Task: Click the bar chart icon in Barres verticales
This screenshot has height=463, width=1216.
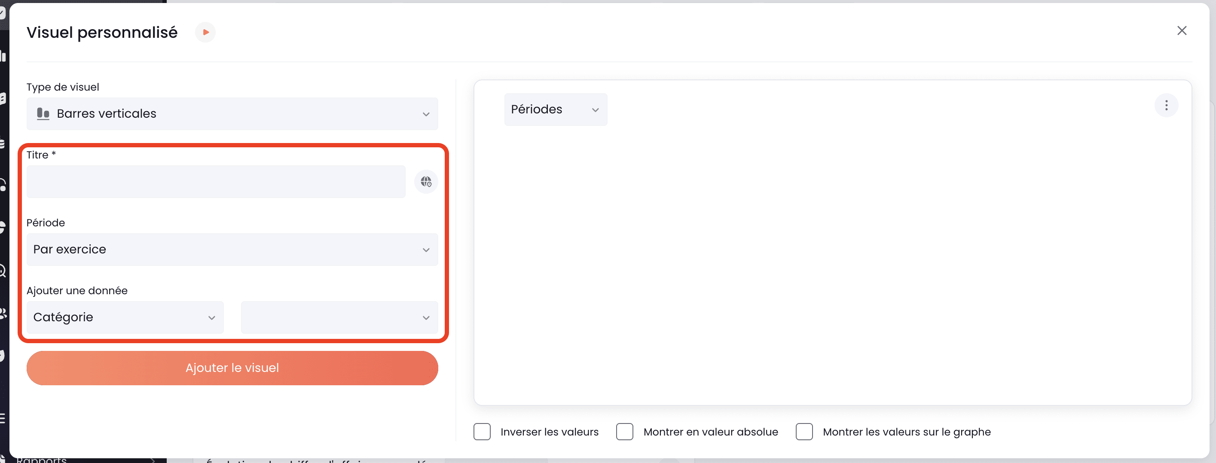Action: click(43, 114)
